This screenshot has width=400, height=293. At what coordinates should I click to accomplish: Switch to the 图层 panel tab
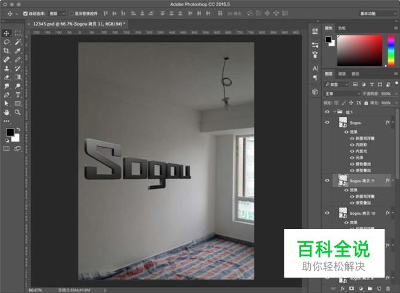329,74
